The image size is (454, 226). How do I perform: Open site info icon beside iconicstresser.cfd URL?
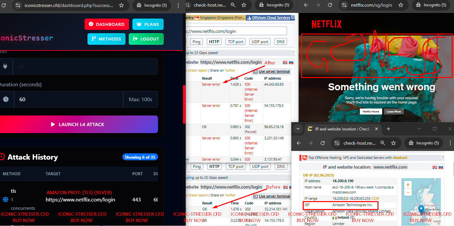18,5
